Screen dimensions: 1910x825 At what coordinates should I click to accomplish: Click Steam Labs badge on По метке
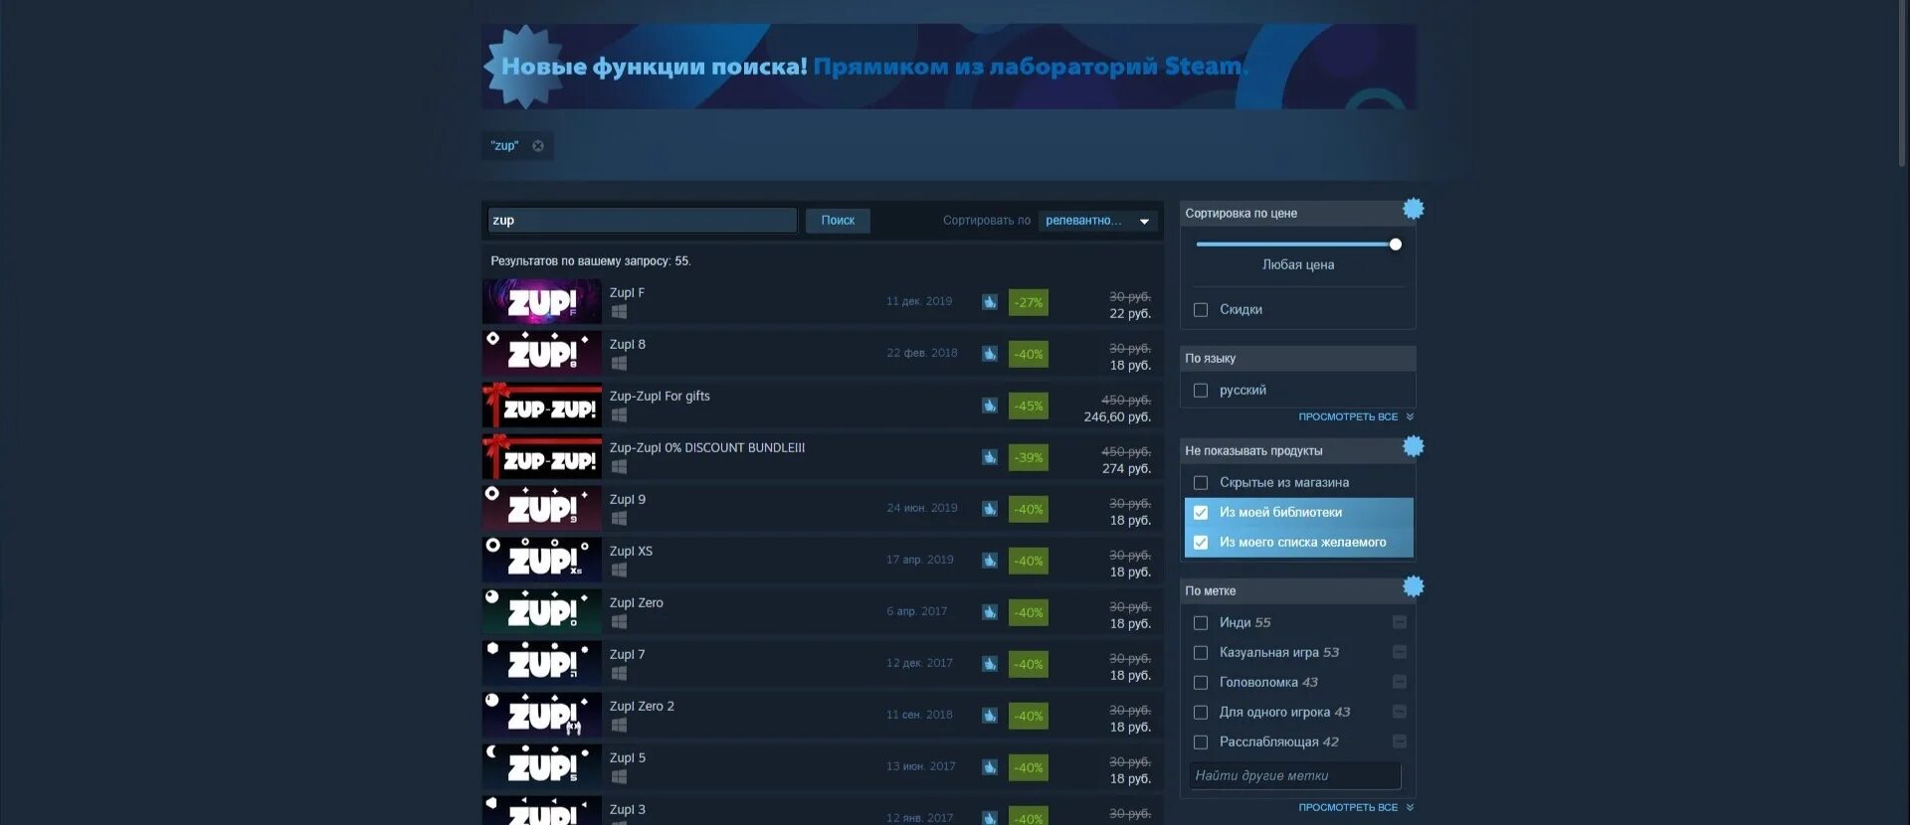[1413, 586]
